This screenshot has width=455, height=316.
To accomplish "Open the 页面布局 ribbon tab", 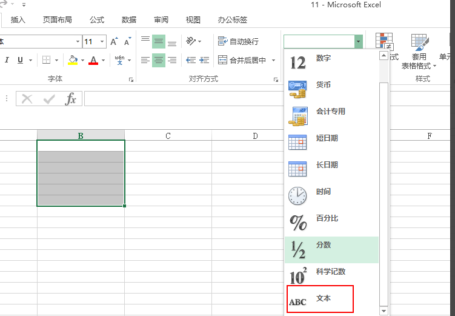I will [x=57, y=20].
